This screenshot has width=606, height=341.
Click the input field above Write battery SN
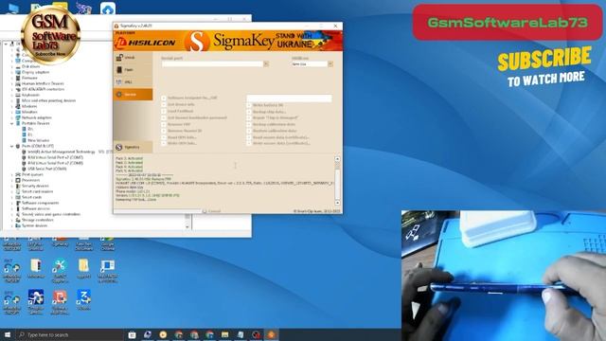[x=289, y=99]
